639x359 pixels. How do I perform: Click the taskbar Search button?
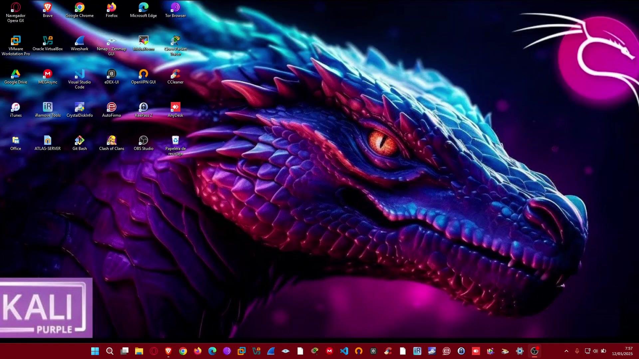(109, 351)
